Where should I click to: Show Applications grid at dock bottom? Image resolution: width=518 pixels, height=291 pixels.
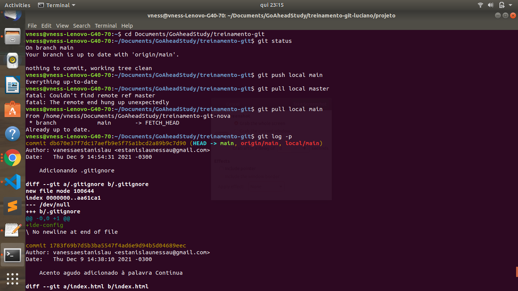[13, 278]
